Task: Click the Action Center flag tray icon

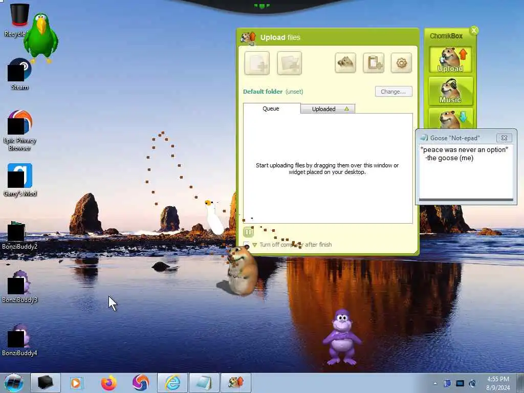Action: click(447, 384)
